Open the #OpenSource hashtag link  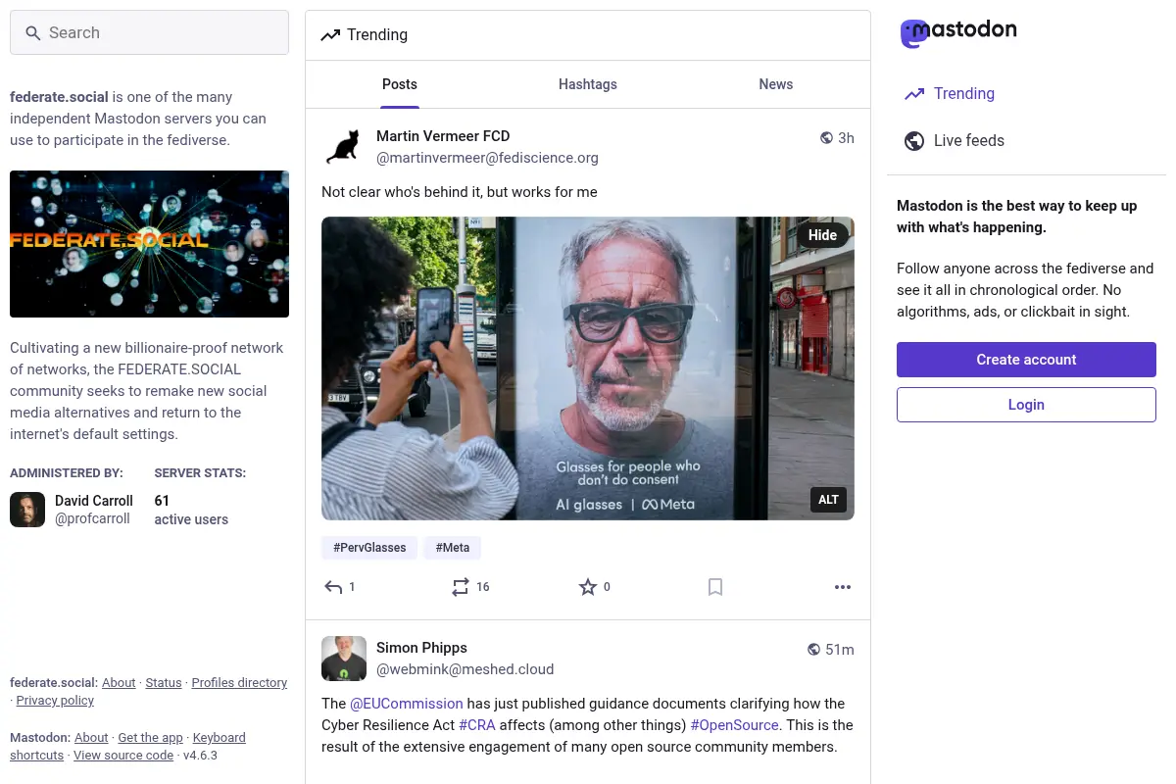735,725
